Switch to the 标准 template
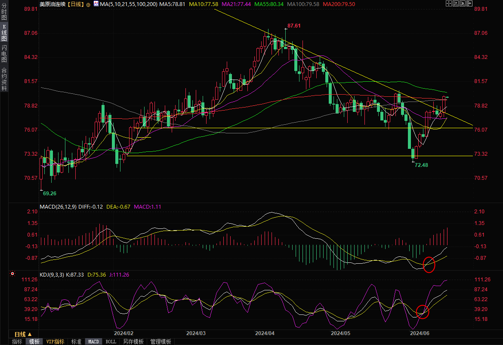Screen dimensions: 503x345 point(76,342)
